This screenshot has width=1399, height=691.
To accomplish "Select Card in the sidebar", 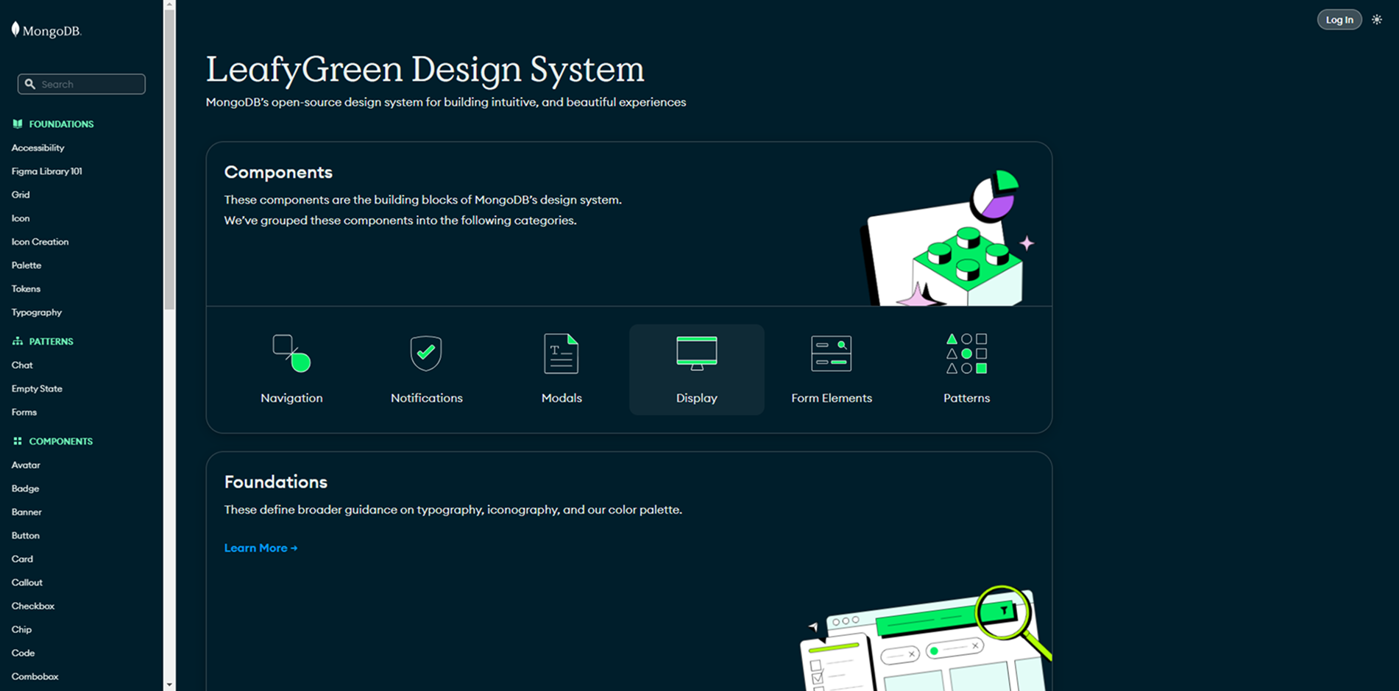I will 22,559.
